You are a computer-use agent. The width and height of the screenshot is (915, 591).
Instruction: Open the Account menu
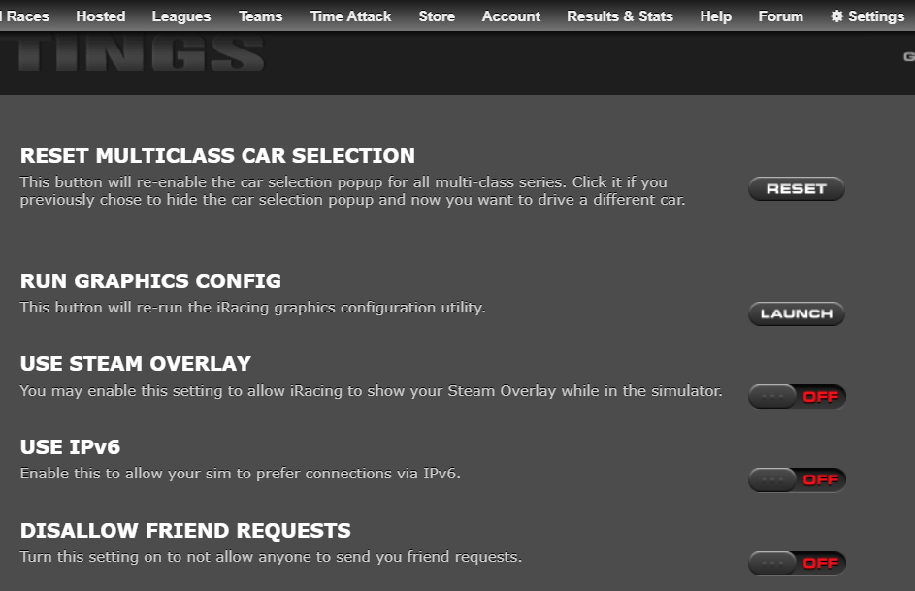pyautogui.click(x=511, y=16)
